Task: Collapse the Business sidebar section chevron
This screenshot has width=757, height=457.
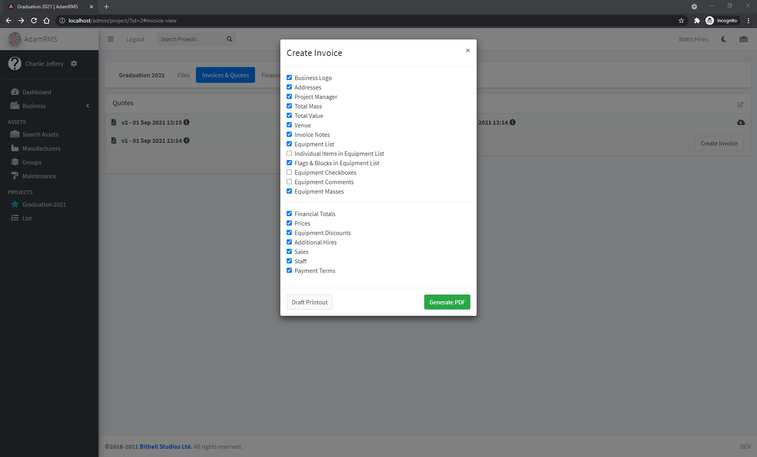Action: coord(88,106)
